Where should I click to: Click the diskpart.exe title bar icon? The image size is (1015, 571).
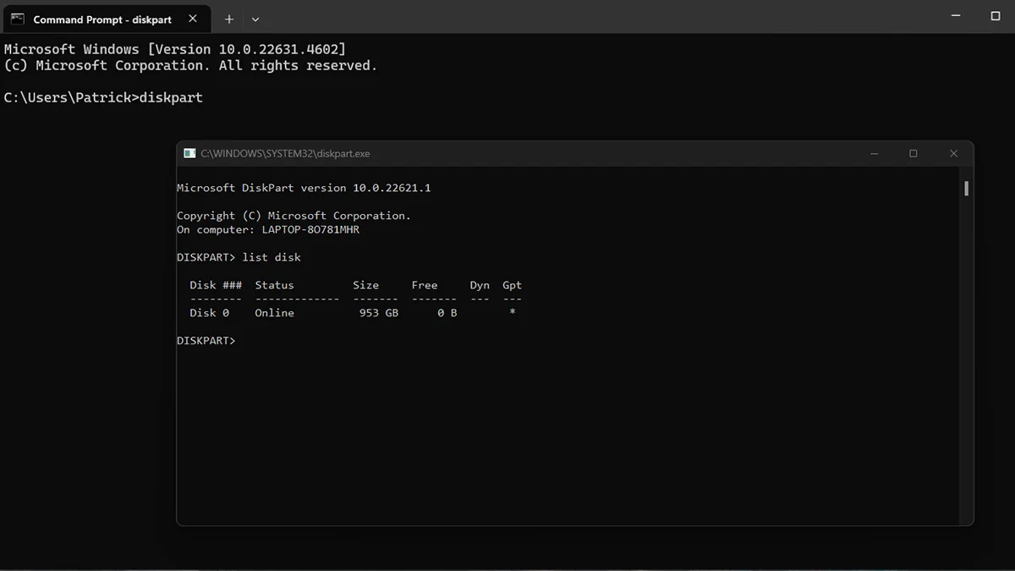coord(190,153)
